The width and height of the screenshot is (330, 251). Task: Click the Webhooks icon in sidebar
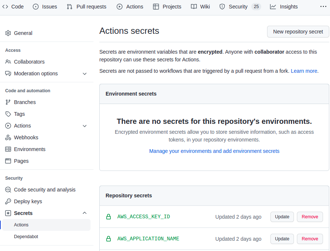pyautogui.click(x=8, y=137)
